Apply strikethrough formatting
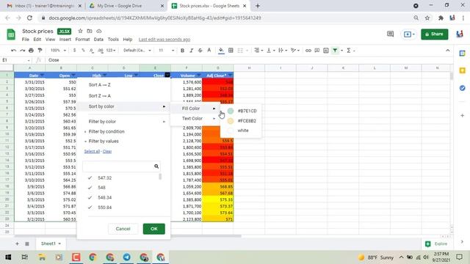Viewport: 470px width, 264px height. pyautogui.click(x=200, y=51)
